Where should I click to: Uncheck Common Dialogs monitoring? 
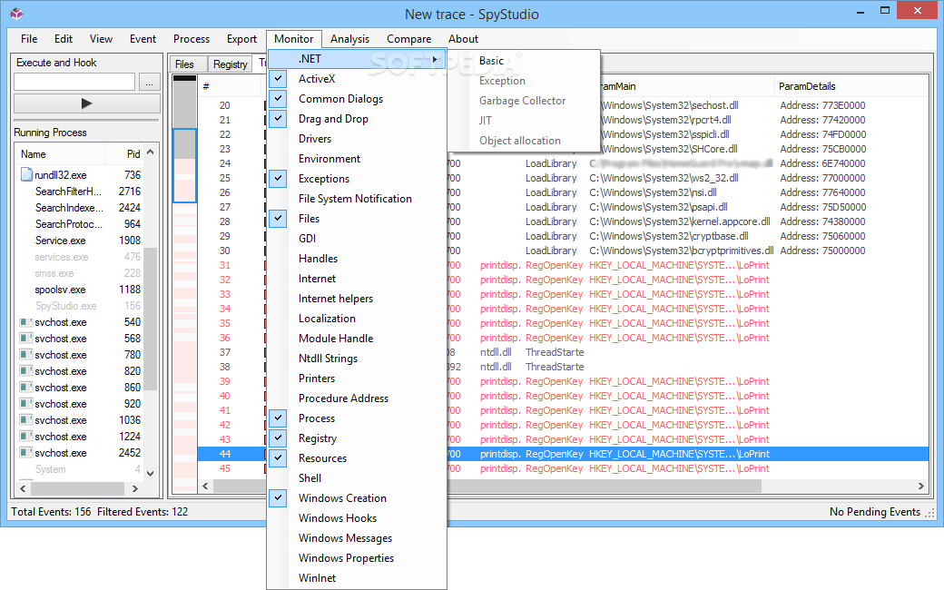[278, 98]
